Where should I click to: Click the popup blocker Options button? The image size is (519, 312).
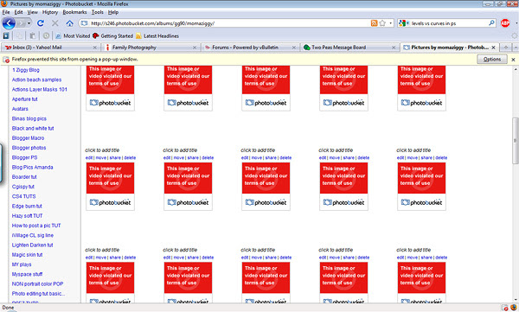click(492, 60)
